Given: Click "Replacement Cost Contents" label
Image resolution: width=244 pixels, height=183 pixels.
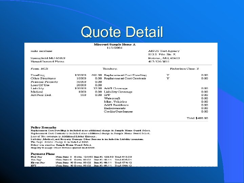Looking at the screenshot, I should [125, 78].
